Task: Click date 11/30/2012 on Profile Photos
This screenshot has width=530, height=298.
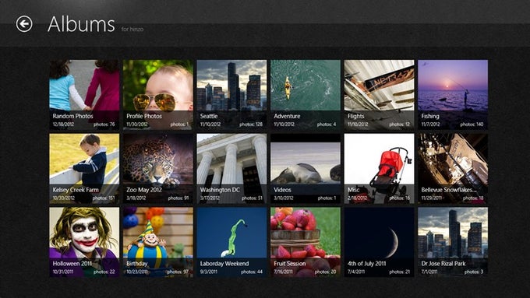Action: (137, 124)
